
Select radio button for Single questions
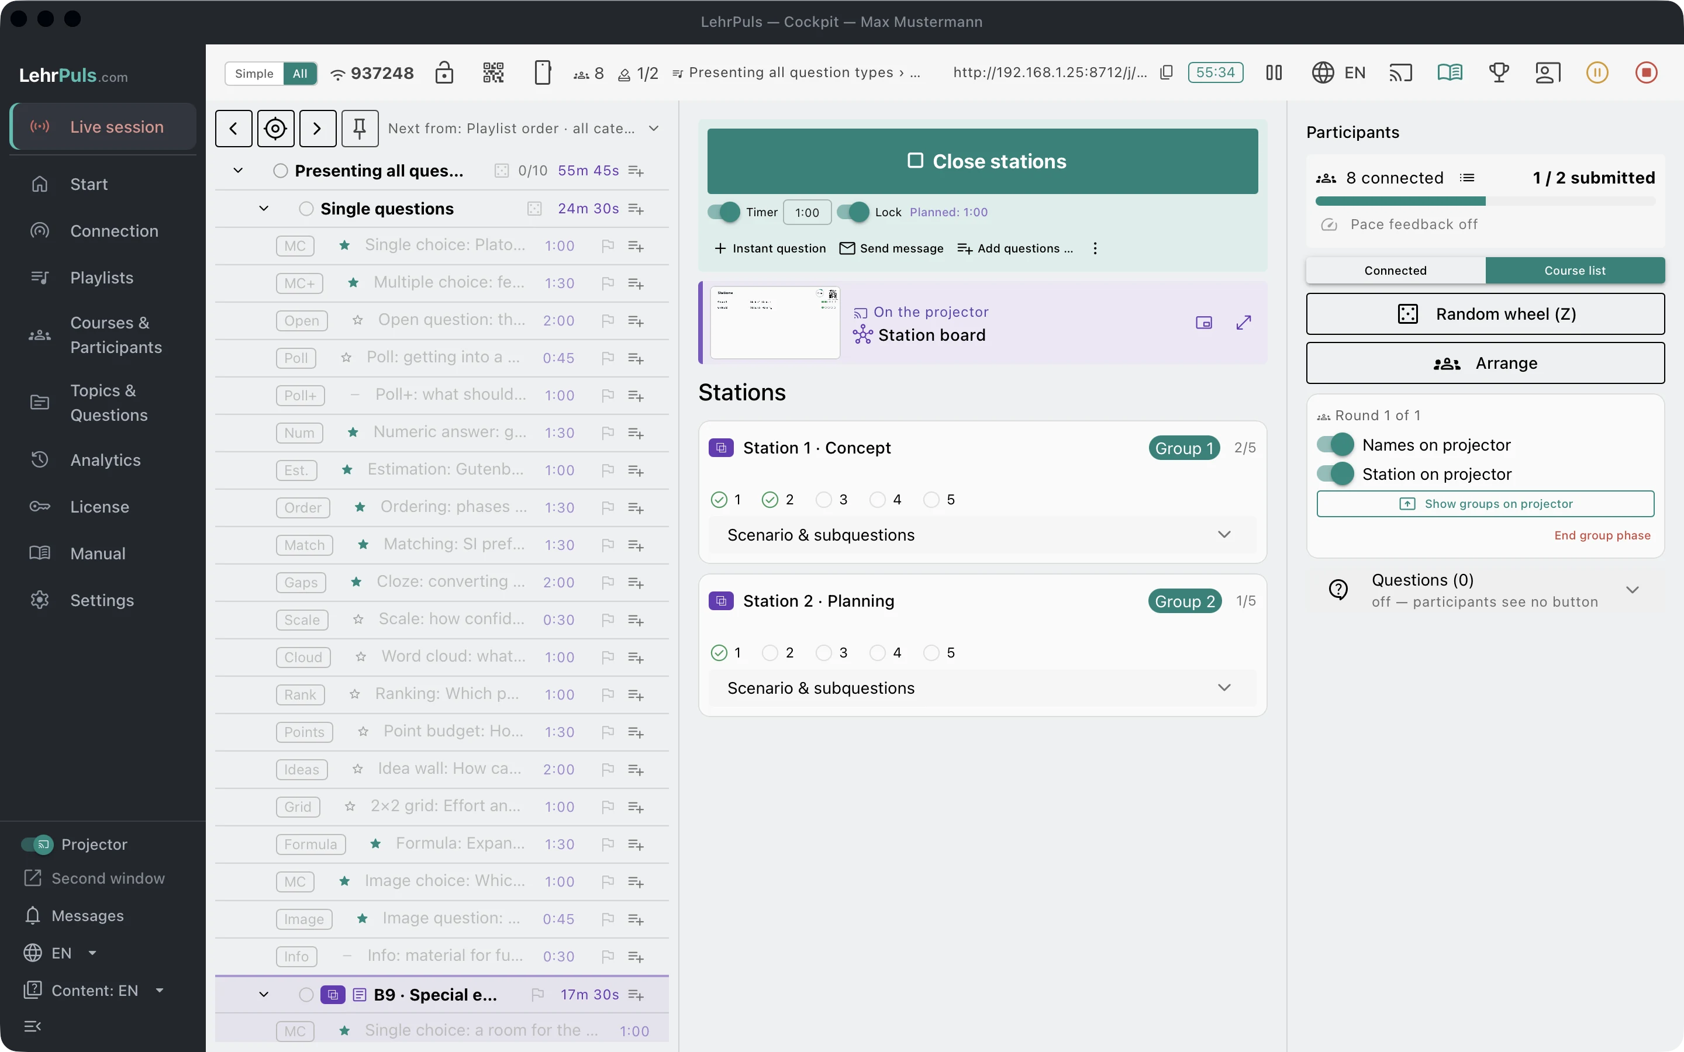tap(306, 209)
